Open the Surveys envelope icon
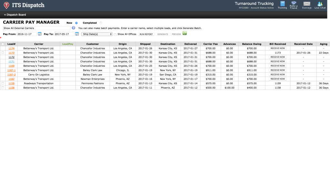330x196 pixels. tap(307, 4)
